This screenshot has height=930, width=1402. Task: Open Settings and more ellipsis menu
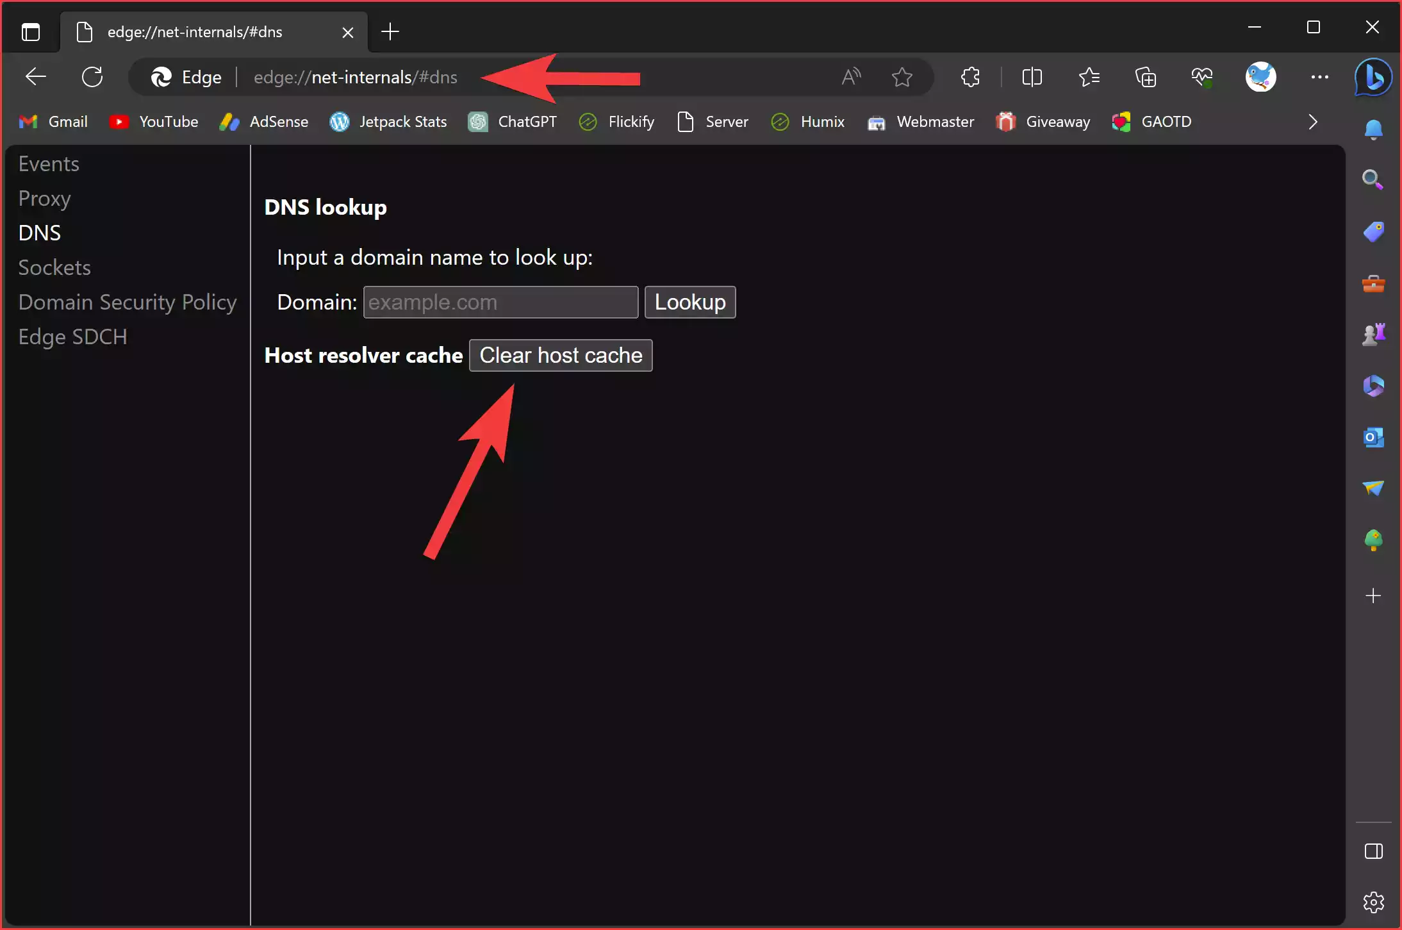[x=1319, y=77]
